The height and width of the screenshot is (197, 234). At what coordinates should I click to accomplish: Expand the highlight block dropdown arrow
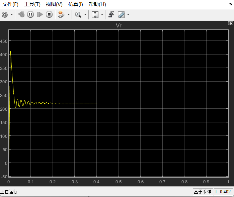(x=69, y=15)
